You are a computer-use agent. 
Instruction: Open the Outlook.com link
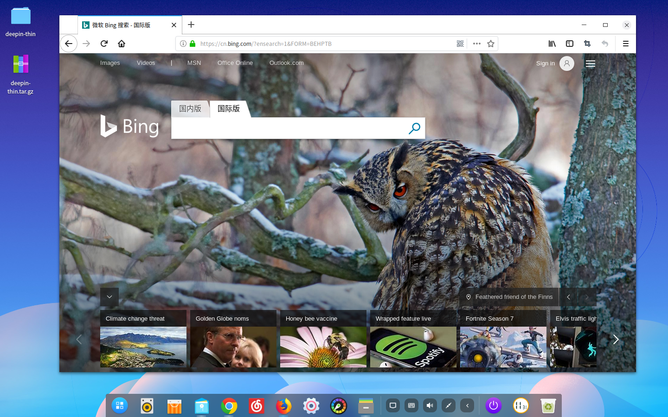(287, 63)
